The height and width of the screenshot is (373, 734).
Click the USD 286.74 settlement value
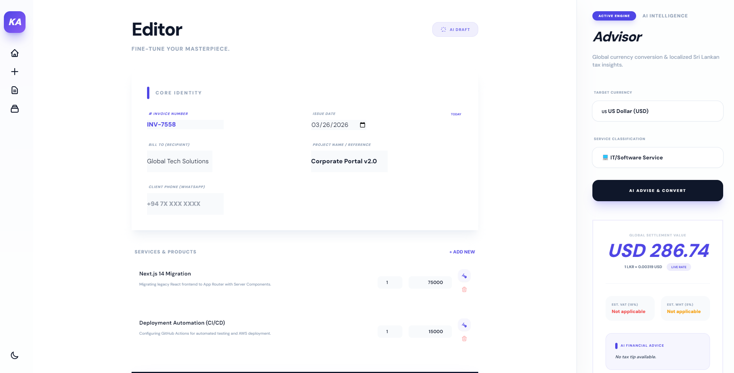(659, 251)
